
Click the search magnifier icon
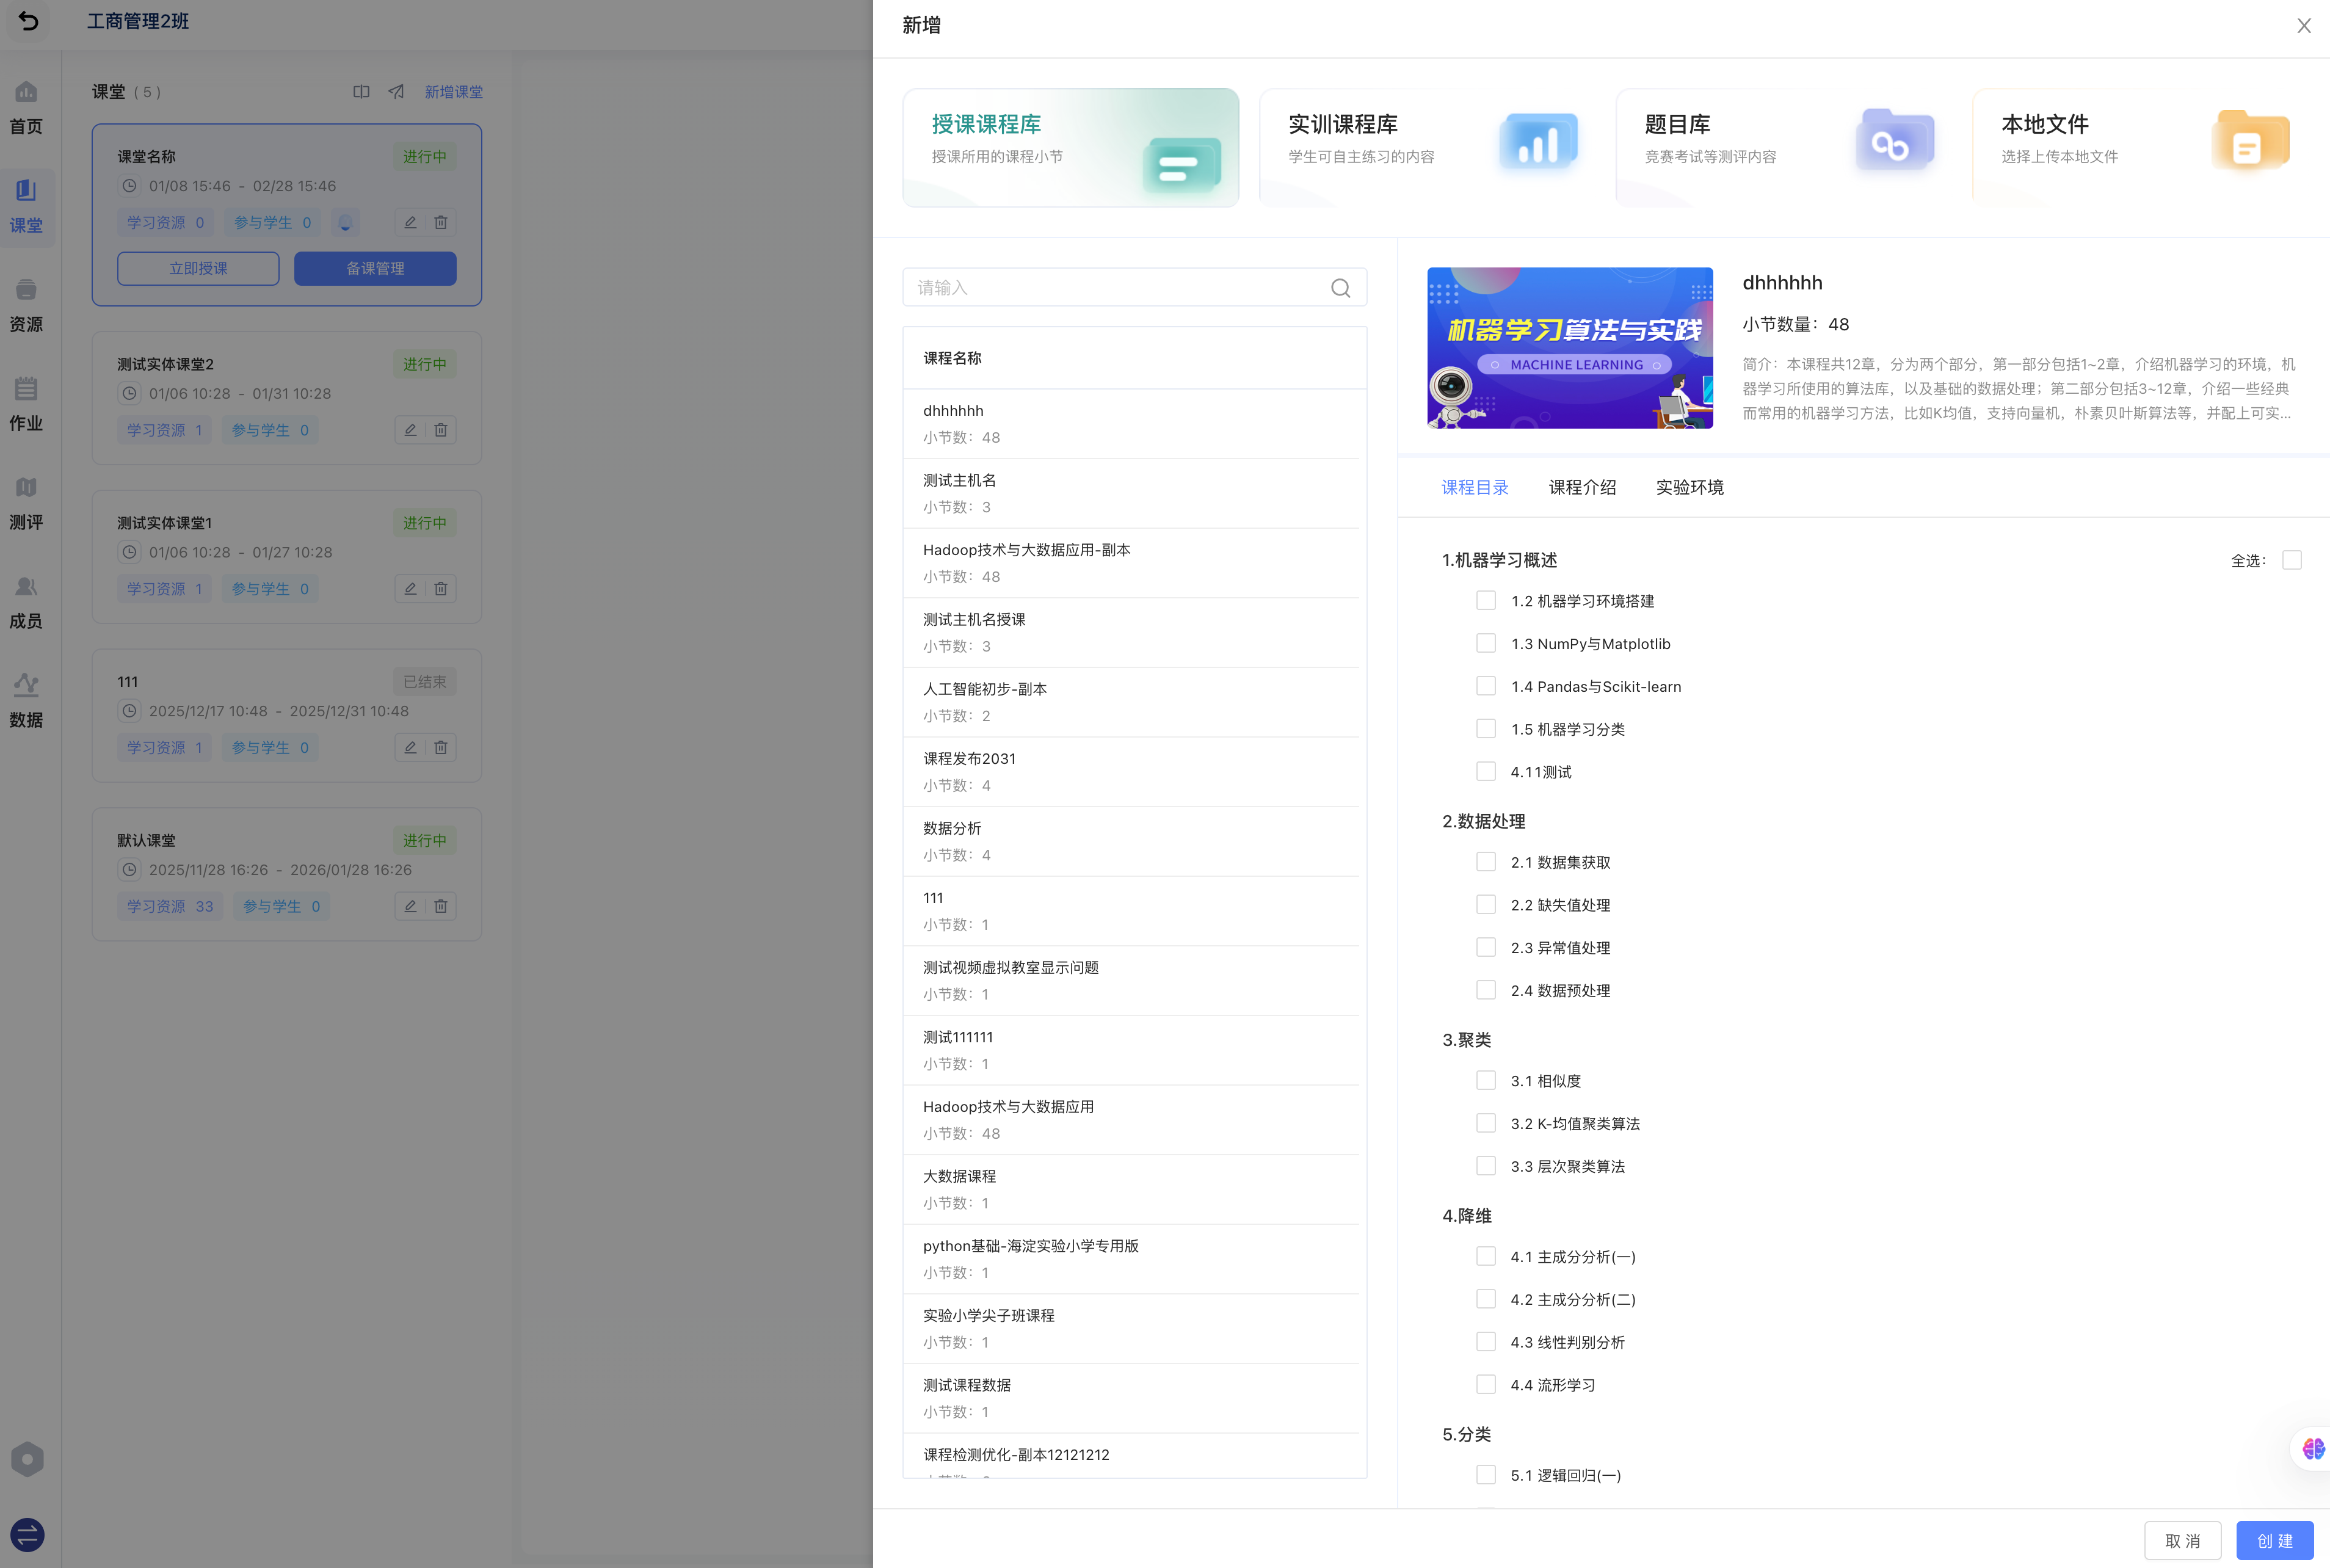[x=1340, y=288]
